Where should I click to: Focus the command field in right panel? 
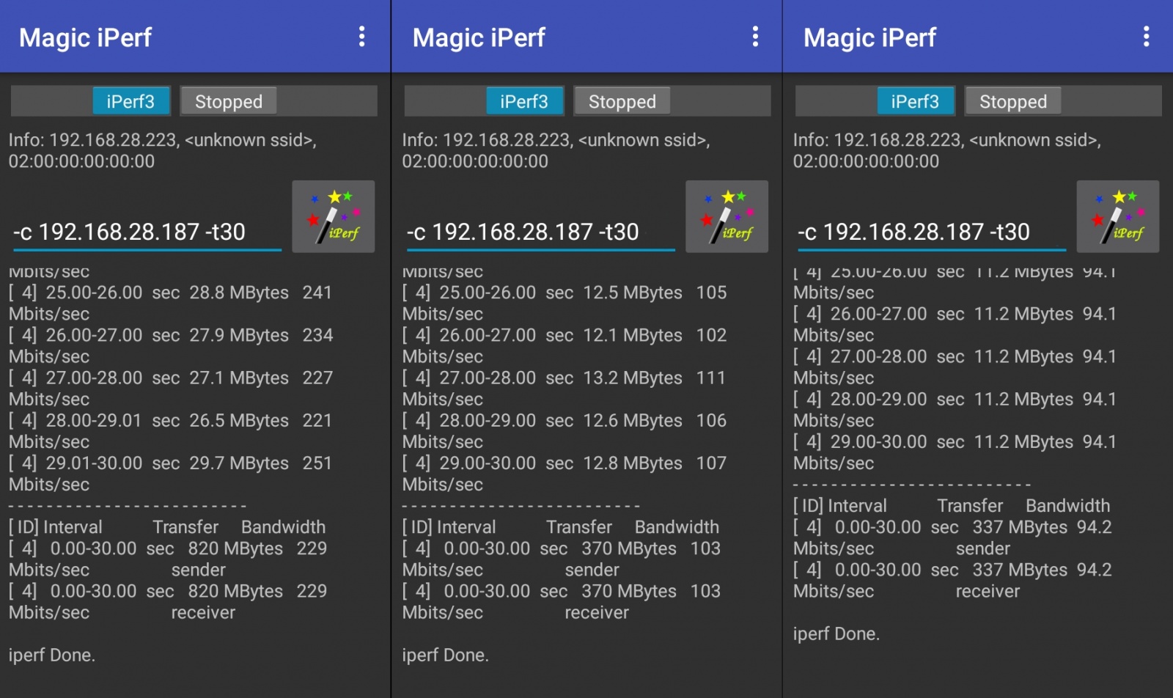(x=931, y=232)
